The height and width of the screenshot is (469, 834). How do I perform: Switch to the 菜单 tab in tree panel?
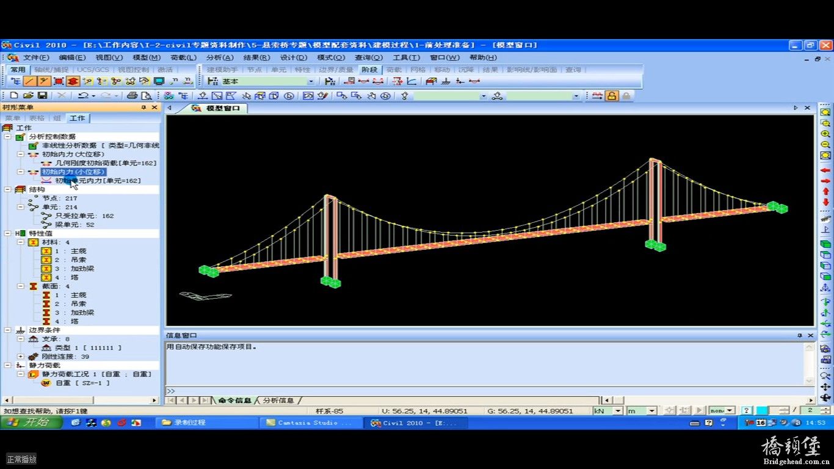point(13,118)
